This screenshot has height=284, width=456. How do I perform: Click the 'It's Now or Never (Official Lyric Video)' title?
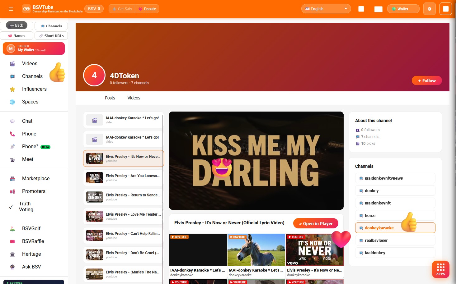coord(229,223)
